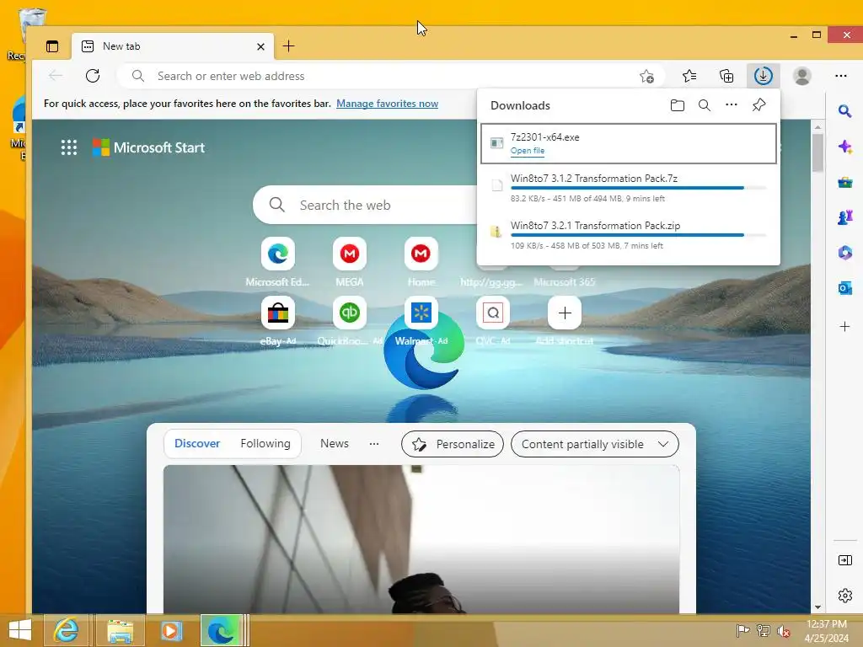Add this page to favorites star icon
The height and width of the screenshot is (647, 863).
[646, 76]
